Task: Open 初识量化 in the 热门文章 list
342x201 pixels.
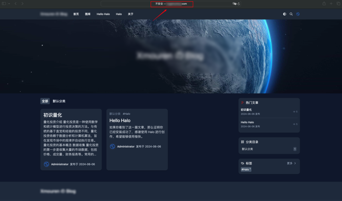Action: coord(246,110)
